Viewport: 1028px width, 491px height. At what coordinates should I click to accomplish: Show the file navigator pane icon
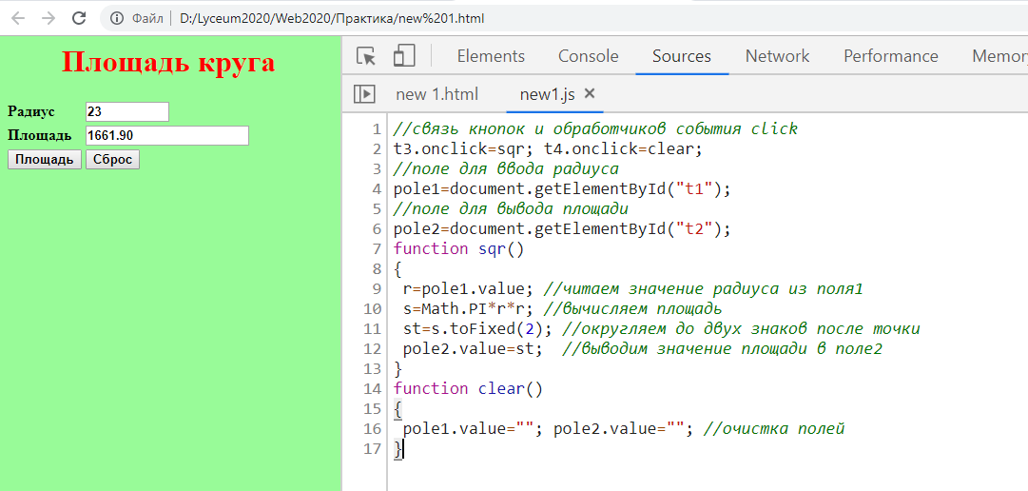[x=364, y=94]
